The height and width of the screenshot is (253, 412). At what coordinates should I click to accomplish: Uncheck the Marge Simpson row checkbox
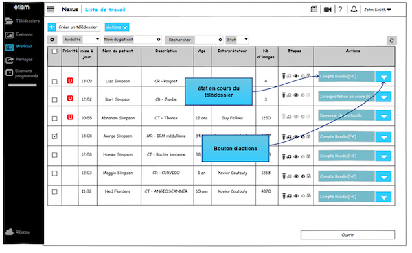point(55,136)
